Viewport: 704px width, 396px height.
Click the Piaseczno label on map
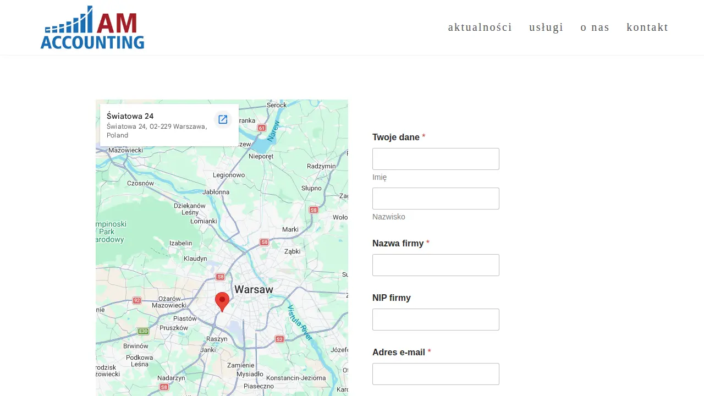[258, 386]
